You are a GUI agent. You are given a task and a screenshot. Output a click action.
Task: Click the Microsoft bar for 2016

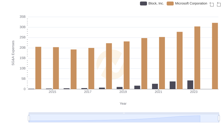(x=74, y=69)
